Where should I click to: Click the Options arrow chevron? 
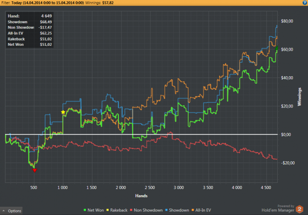(x=4, y=211)
